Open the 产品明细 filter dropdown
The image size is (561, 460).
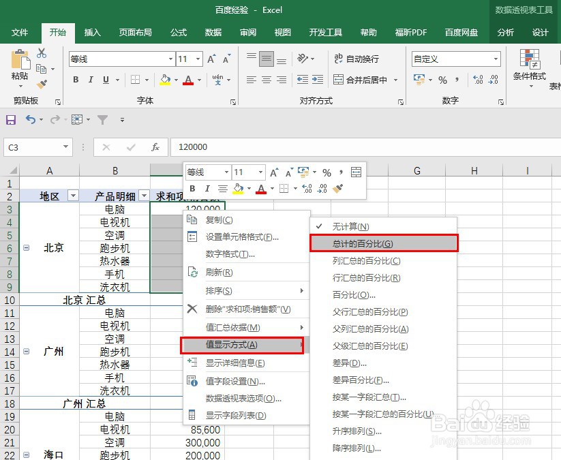click(145, 196)
